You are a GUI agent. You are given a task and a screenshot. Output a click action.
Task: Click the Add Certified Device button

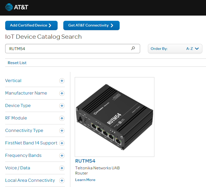[x=31, y=25]
